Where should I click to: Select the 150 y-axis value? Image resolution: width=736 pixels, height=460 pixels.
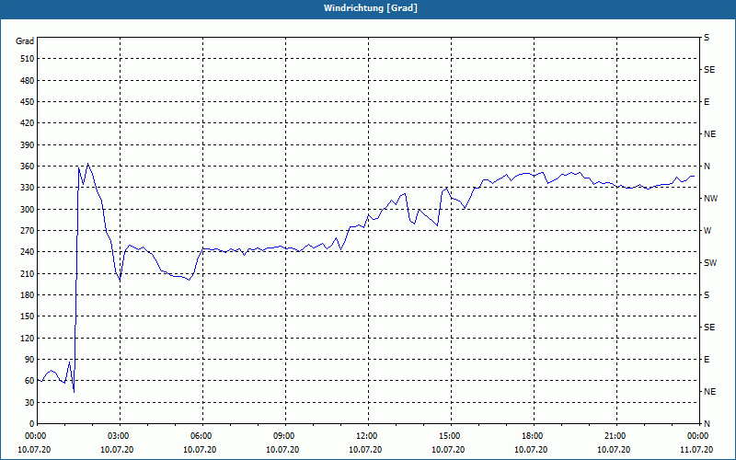pos(28,316)
